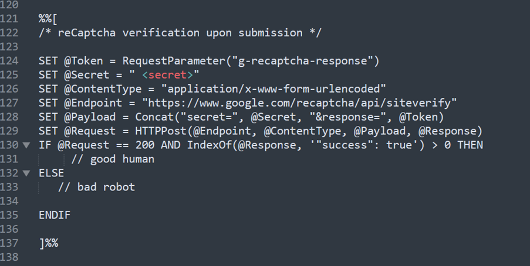The image size is (530, 266).
Task: Click the THEN keyword on line 130
Action: click(x=470, y=145)
